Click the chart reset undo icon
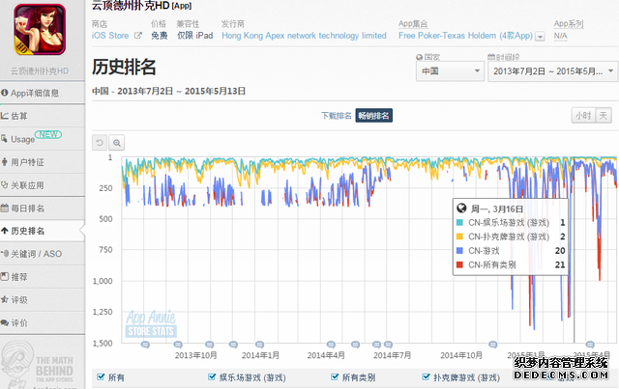Viewport: 619px width, 389px height. [100, 143]
